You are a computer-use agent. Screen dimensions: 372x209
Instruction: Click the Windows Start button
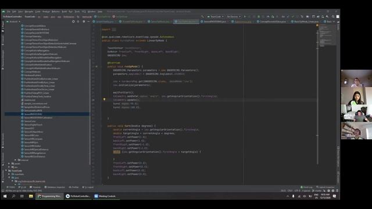[5, 196]
